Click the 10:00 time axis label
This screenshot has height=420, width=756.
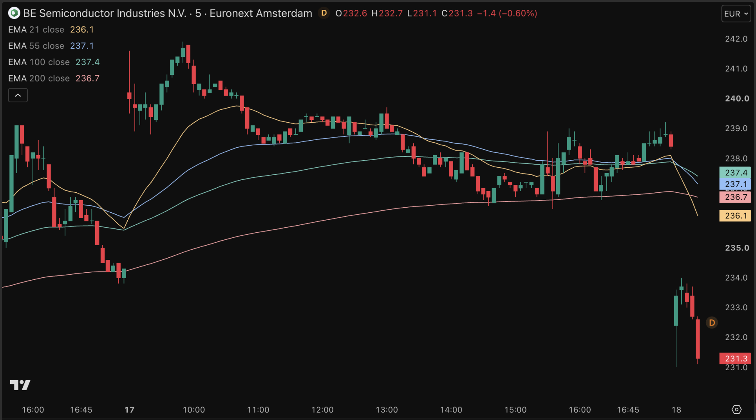pos(194,410)
